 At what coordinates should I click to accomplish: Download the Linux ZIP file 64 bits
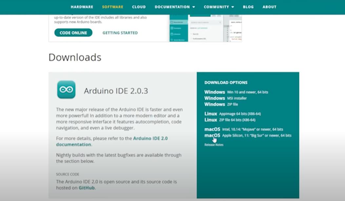[230, 120]
